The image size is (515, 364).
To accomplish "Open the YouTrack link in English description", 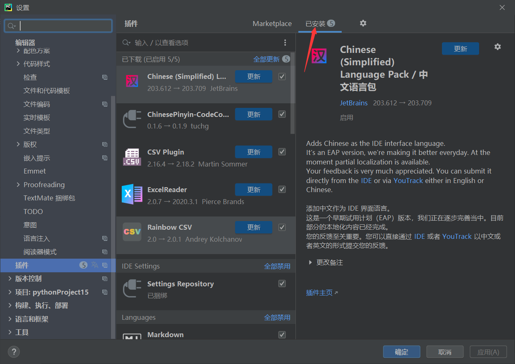I will [408, 181].
